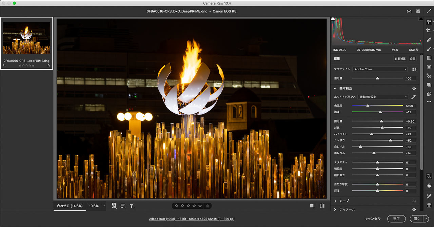Viewport: 434px width, 227px height.
Task: Pick the White Balance eyedropper tool
Action: [413, 97]
